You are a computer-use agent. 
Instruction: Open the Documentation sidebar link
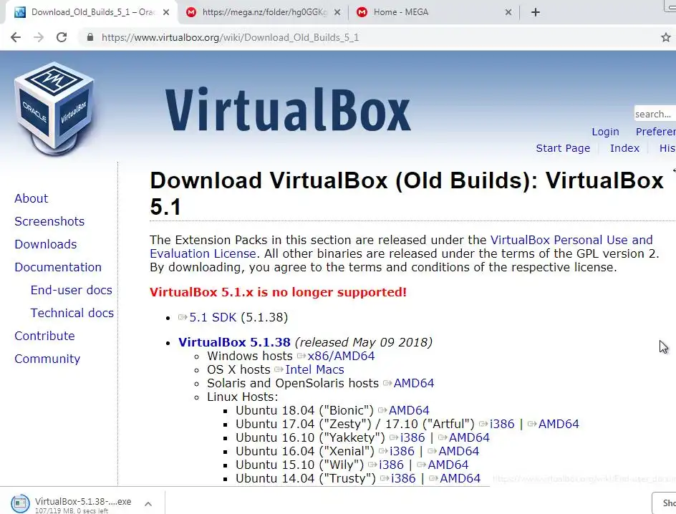point(58,267)
